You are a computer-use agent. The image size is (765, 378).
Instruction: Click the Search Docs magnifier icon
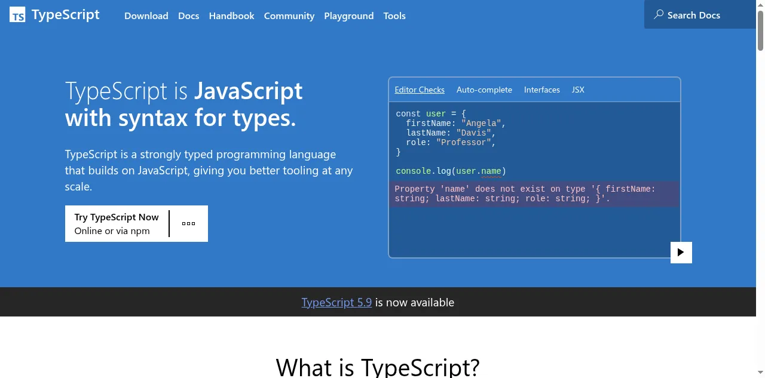[659, 14]
